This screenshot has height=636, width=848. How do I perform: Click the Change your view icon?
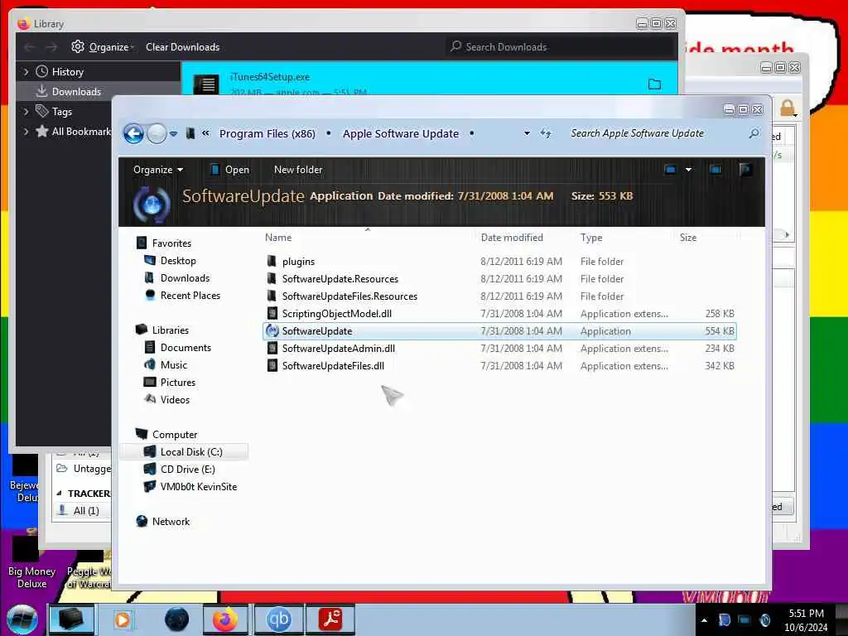(670, 170)
